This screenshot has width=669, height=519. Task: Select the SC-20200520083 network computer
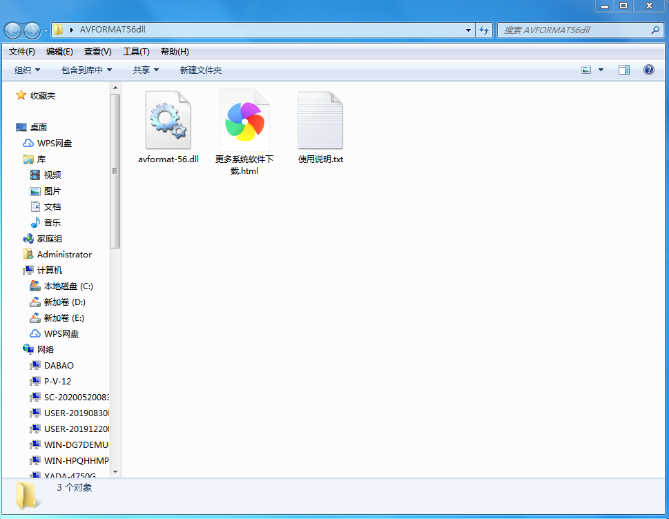68,397
